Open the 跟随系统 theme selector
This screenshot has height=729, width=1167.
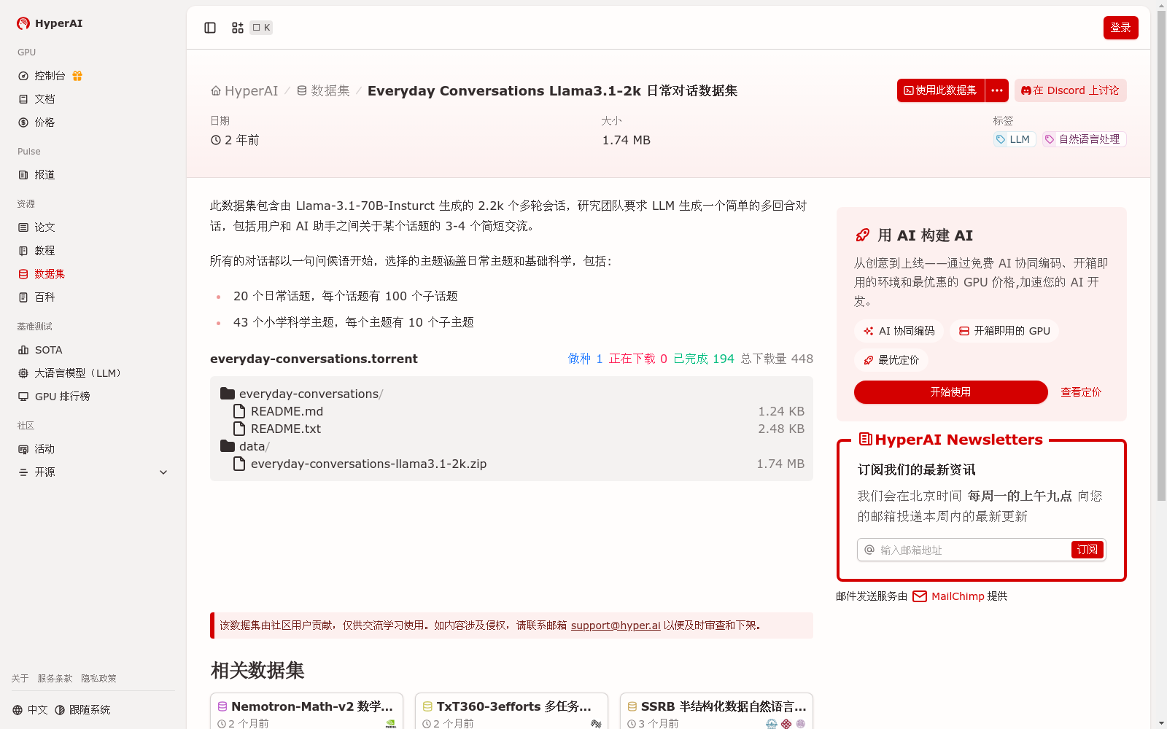[x=82, y=710]
